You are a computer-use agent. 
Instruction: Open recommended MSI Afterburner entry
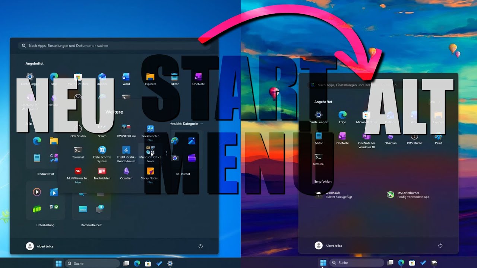408,195
